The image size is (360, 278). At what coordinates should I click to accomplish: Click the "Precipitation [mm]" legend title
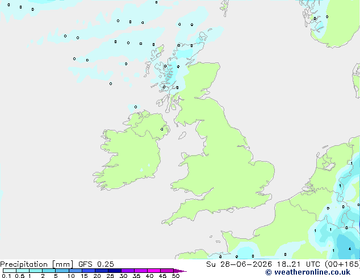click(x=36, y=264)
